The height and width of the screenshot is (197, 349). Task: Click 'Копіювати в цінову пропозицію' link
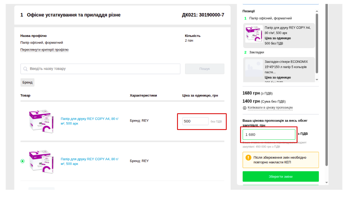click(x=270, y=108)
